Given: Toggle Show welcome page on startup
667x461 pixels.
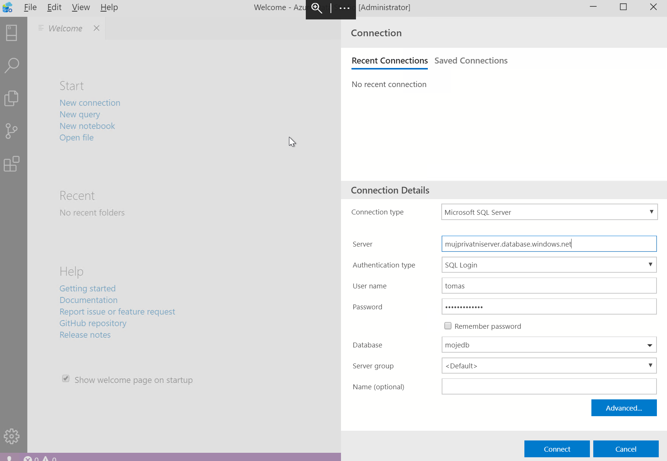Looking at the screenshot, I should [x=66, y=378].
